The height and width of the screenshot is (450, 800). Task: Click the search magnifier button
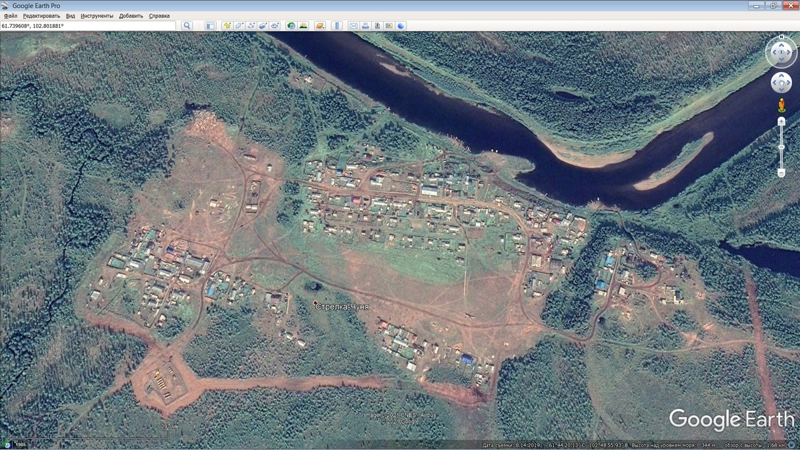click(x=187, y=25)
